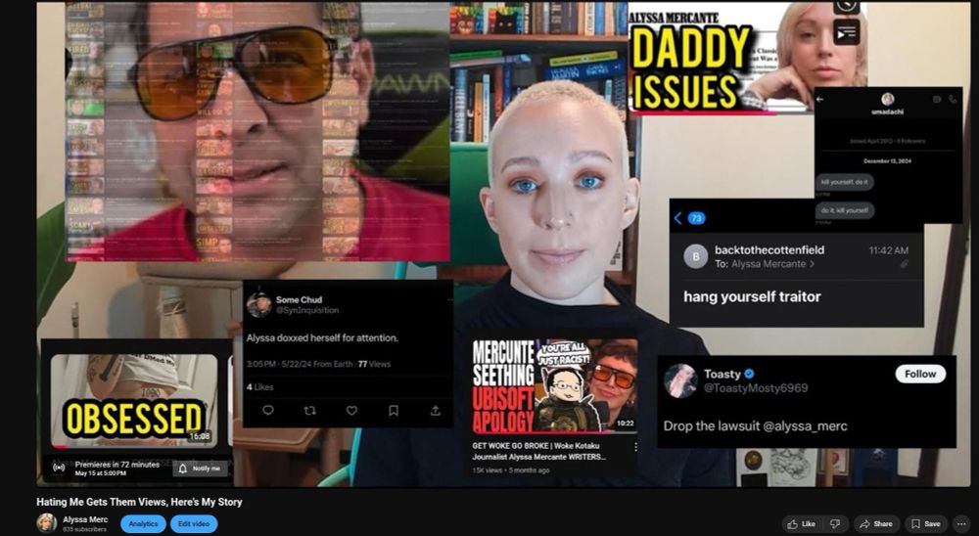The height and width of the screenshot is (536, 979).
Task: Save the video to a playlist
Action: click(x=926, y=524)
